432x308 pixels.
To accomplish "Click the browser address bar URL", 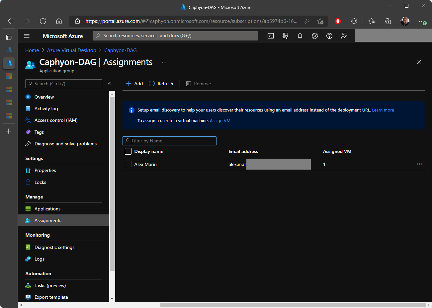I will tap(191, 21).
